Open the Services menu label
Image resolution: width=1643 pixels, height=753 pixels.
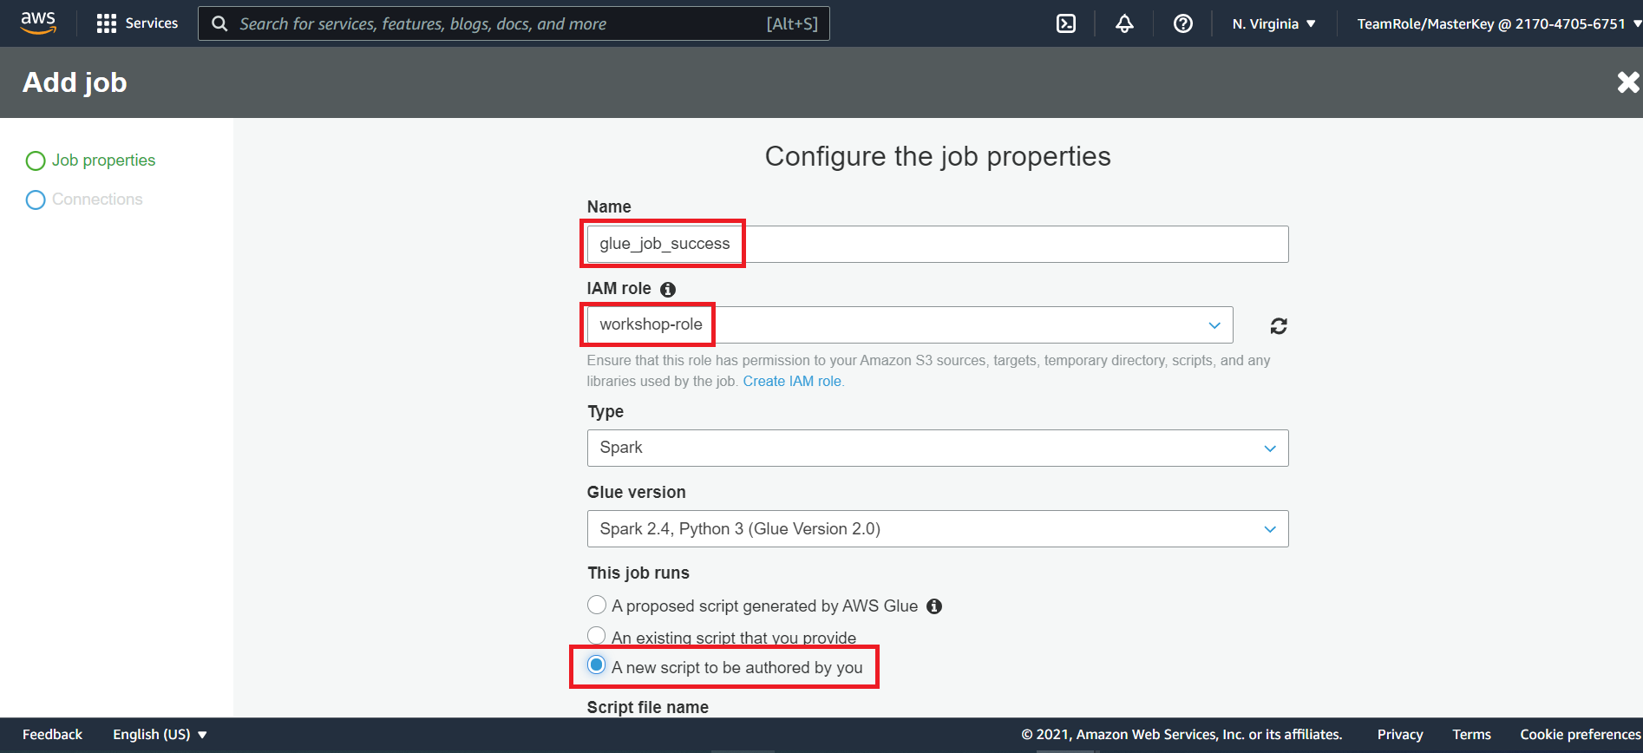click(152, 23)
